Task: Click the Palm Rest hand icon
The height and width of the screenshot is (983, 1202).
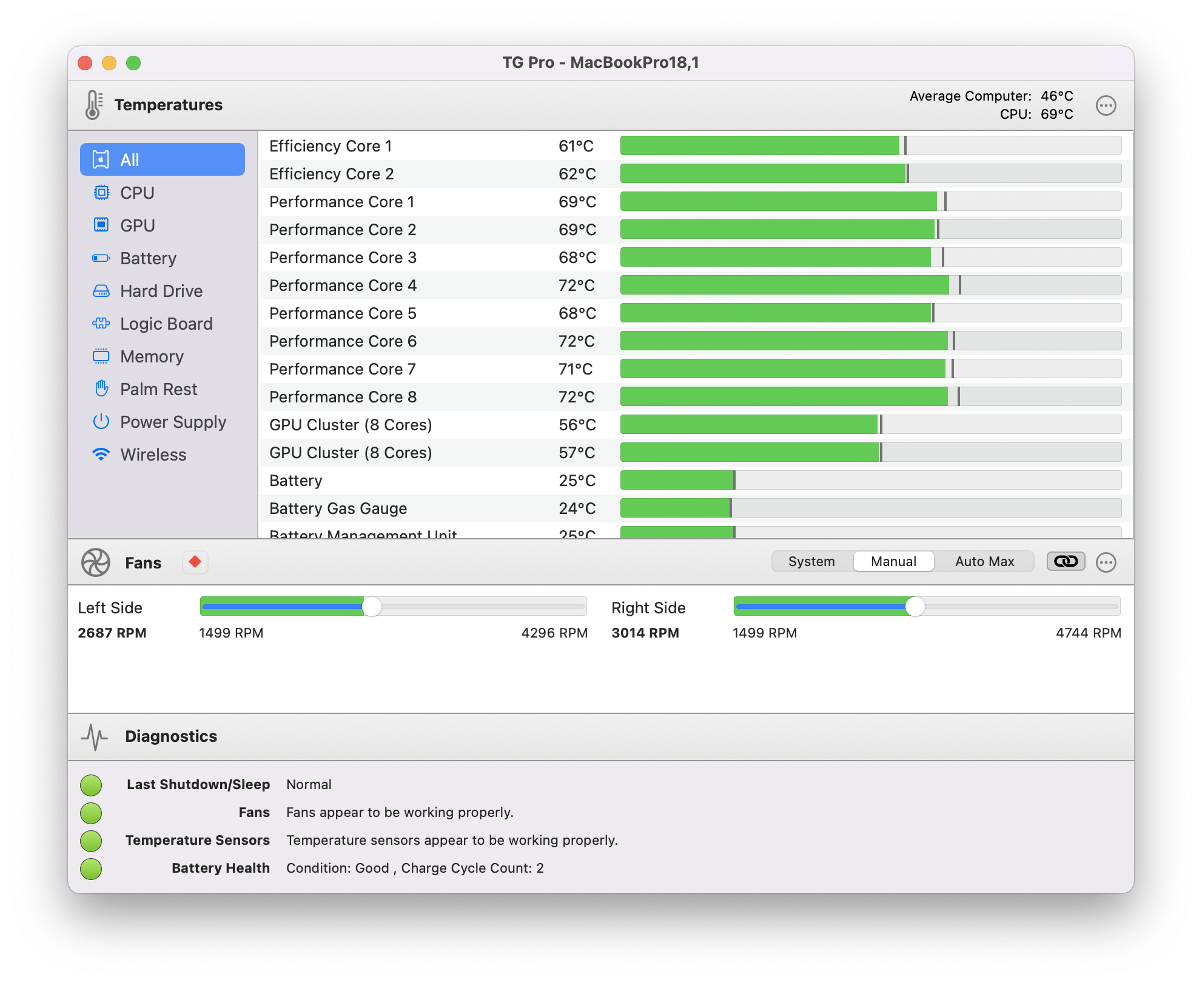Action: point(101,388)
